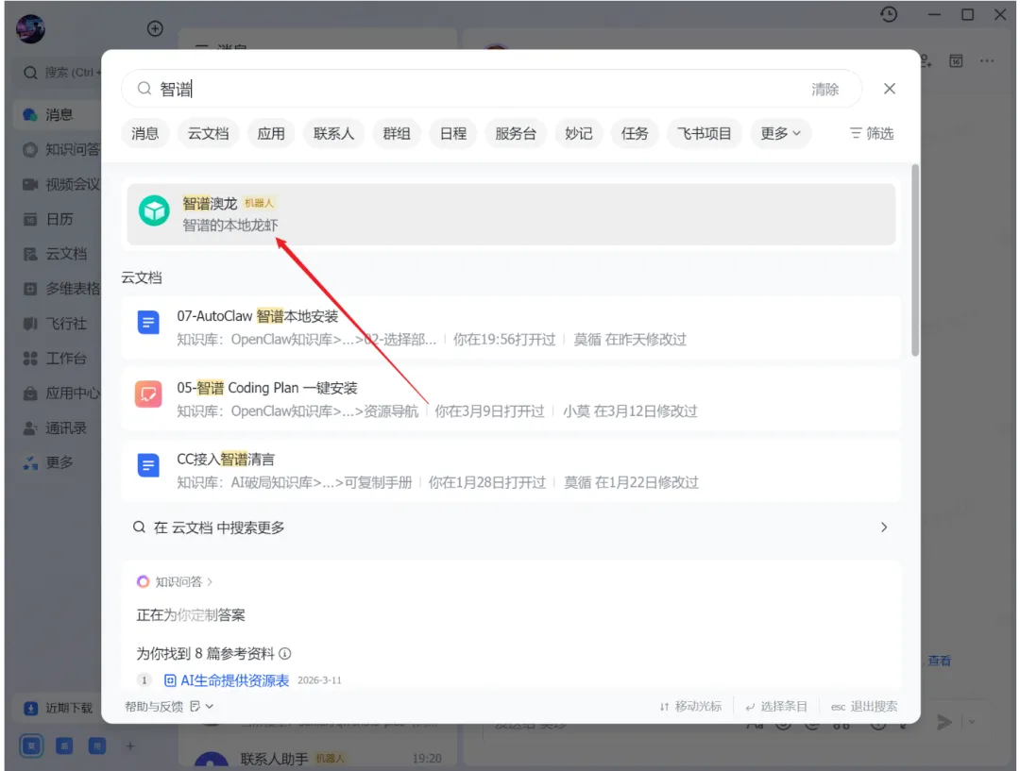1020x771 pixels.
Task: Clear the search text with 清除
Action: click(x=824, y=89)
